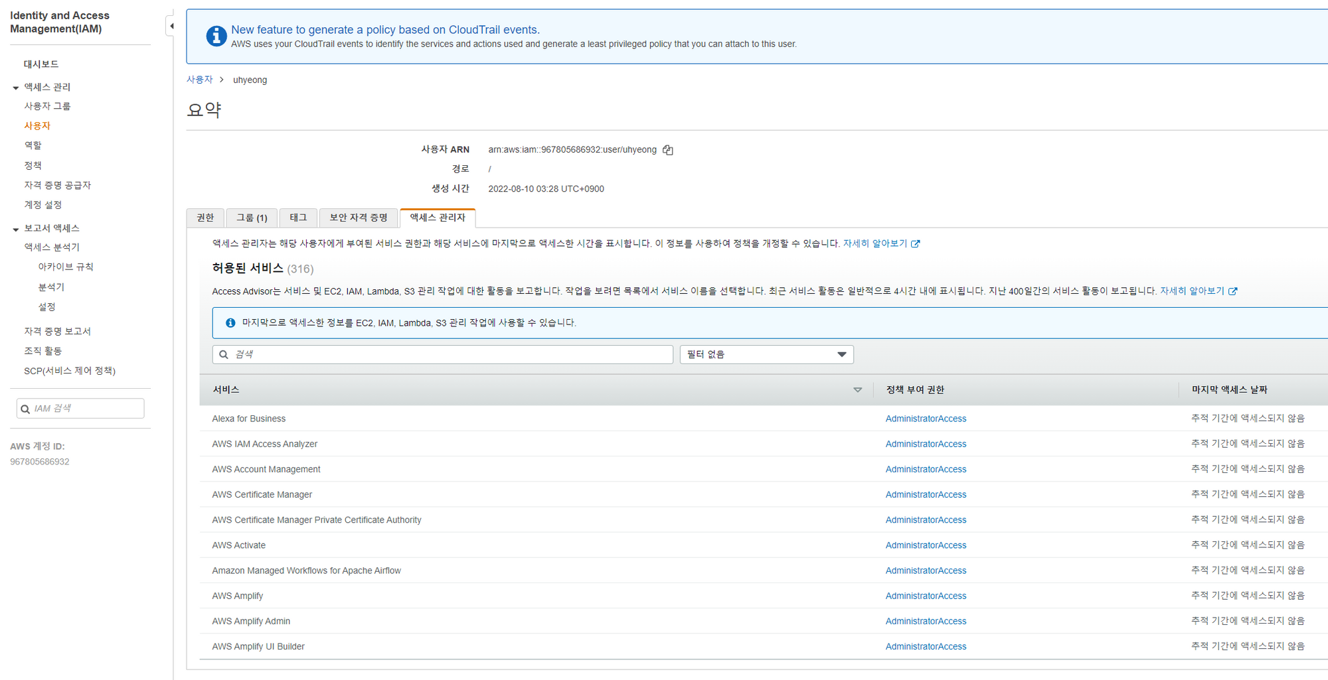1328x680 pixels.
Task: Click the 마지막 액세스 날짜 column header
Action: coord(1229,390)
